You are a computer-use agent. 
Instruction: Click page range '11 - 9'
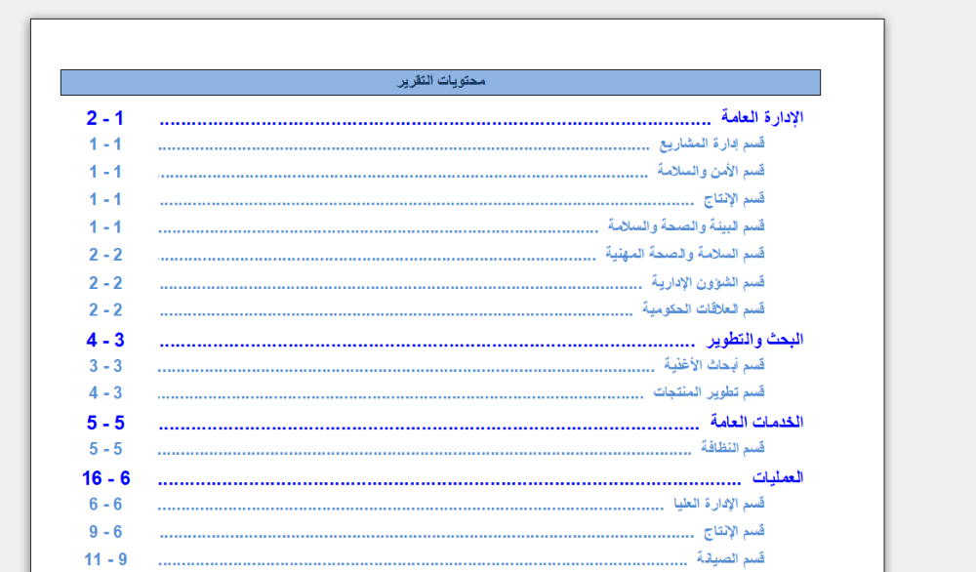(105, 559)
